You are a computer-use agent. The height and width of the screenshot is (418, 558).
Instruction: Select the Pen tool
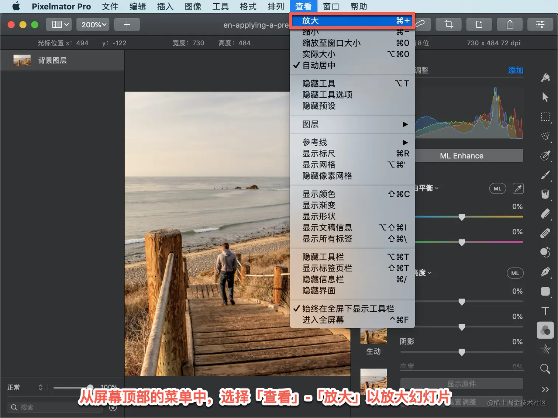coord(545,272)
